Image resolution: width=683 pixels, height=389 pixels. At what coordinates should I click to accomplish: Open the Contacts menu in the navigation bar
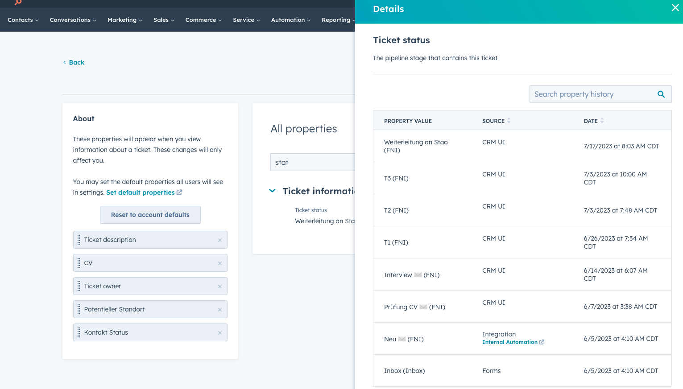[x=23, y=20]
